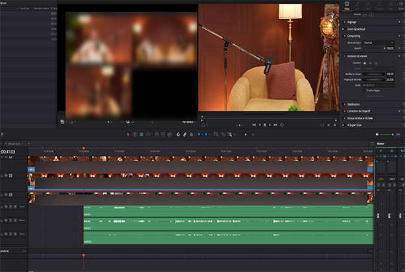Toggle the Variation de vitesse enable dot
The height and width of the screenshot is (272, 405).
344,55
